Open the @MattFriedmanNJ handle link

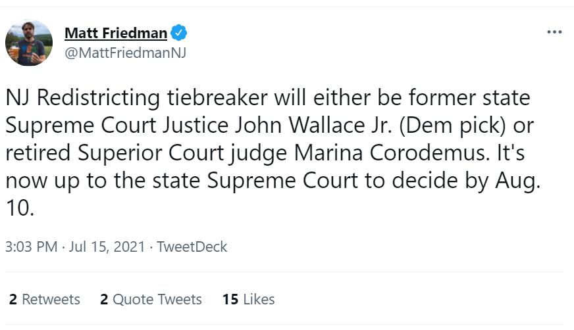tap(125, 53)
